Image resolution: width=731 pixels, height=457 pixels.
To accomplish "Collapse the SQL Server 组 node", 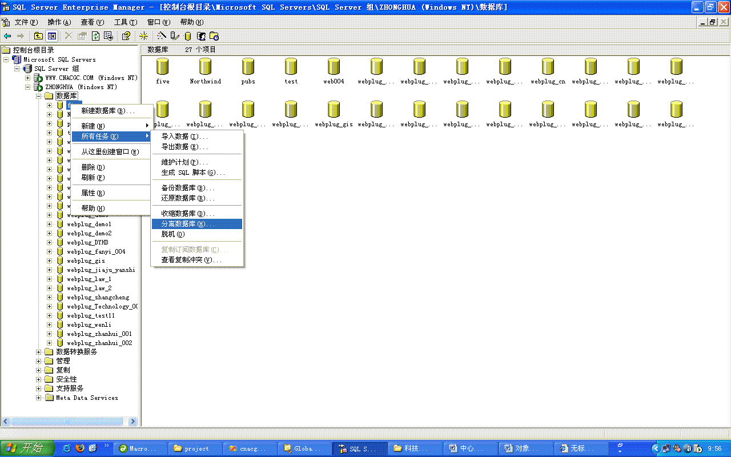I will point(17,69).
